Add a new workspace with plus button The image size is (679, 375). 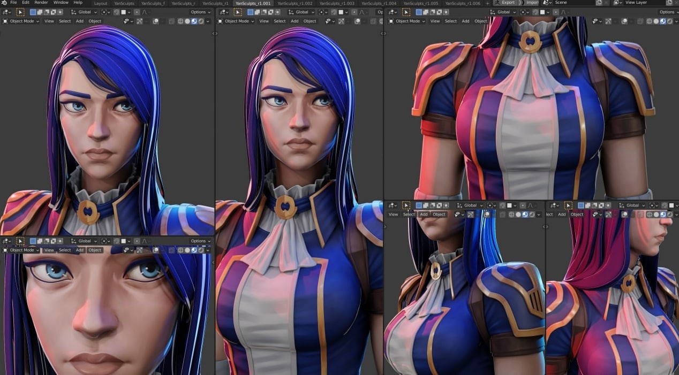487,3
